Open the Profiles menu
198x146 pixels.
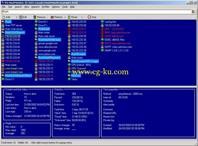click(x=46, y=7)
